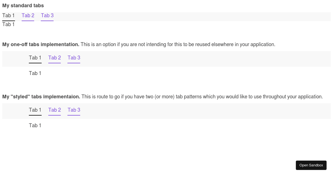The image size is (333, 175).
Task: Switch to Tab 2 in the styled tabs
Action: (54, 110)
